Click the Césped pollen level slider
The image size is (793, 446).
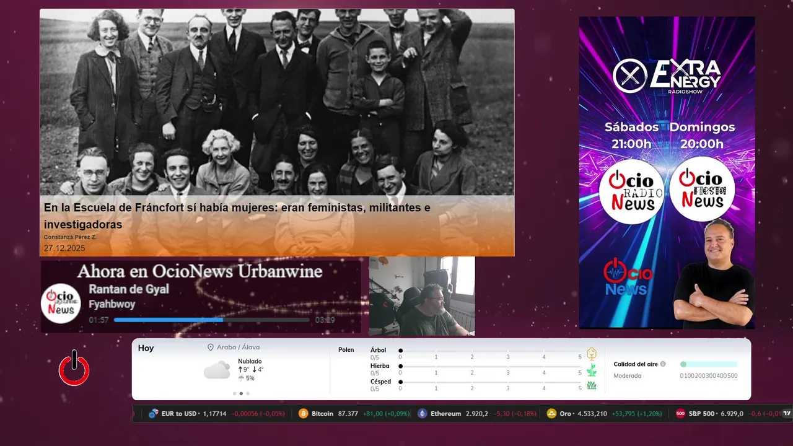491,382
